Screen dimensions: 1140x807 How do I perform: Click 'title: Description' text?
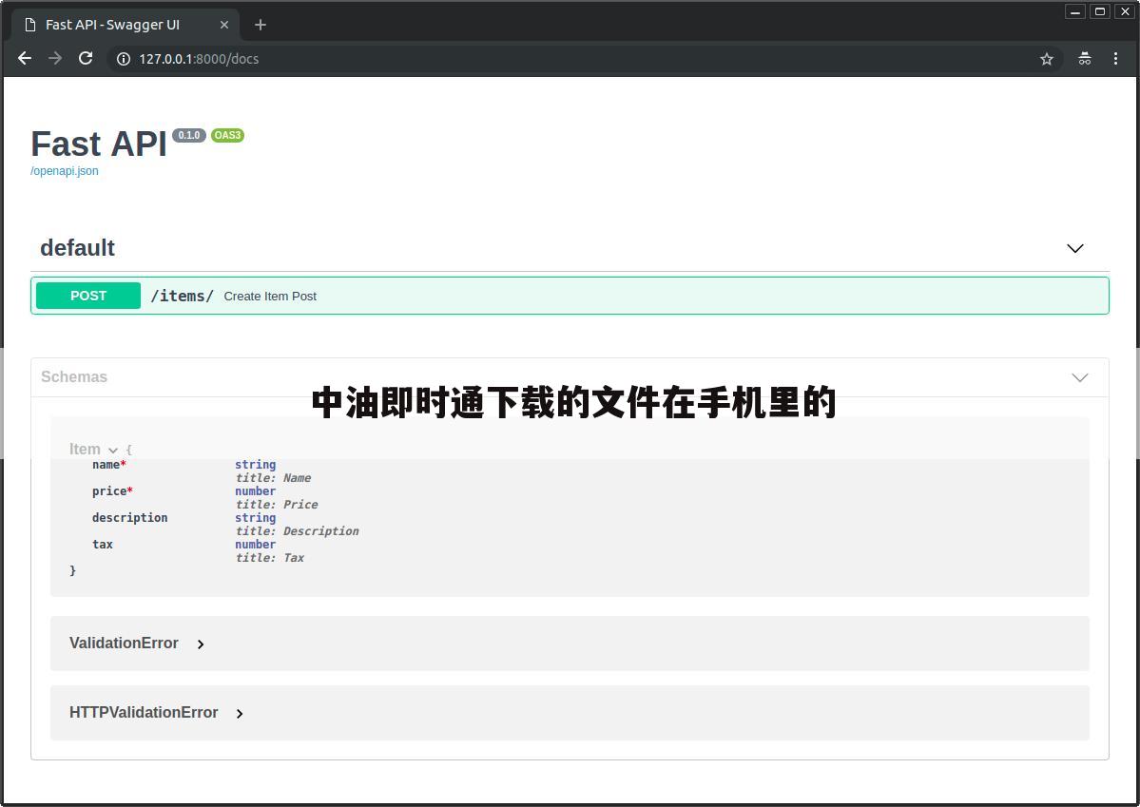click(x=297, y=531)
